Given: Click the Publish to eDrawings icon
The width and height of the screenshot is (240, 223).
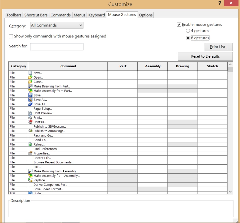Looking at the screenshot, I should coord(30,131).
